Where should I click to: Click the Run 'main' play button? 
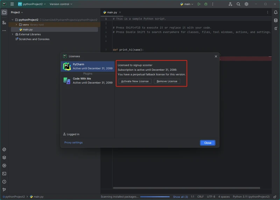(x=199, y=4)
